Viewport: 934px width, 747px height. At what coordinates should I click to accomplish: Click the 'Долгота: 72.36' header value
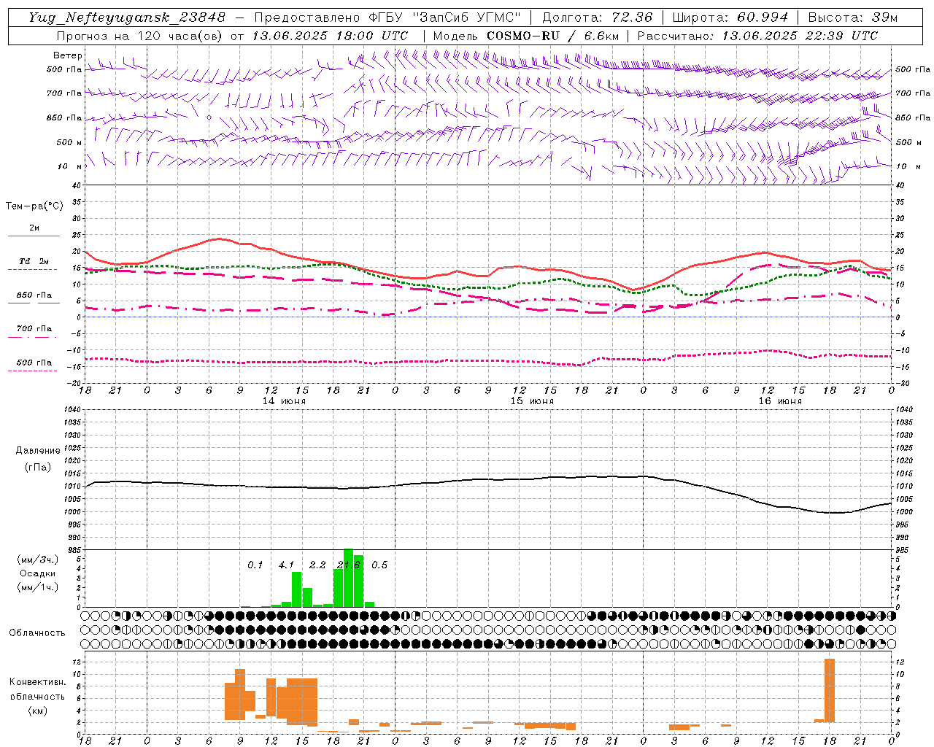pos(598,18)
